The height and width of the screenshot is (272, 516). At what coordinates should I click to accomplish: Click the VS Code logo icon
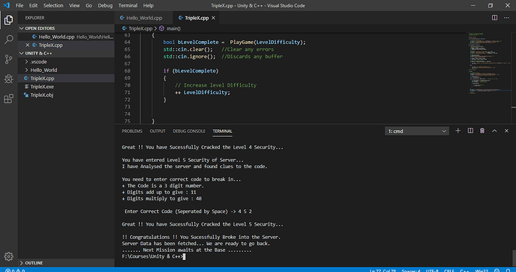tap(7, 5)
